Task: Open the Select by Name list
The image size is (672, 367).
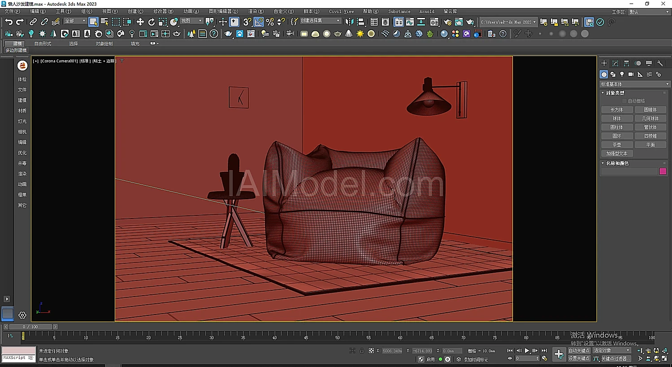Action: tap(104, 22)
